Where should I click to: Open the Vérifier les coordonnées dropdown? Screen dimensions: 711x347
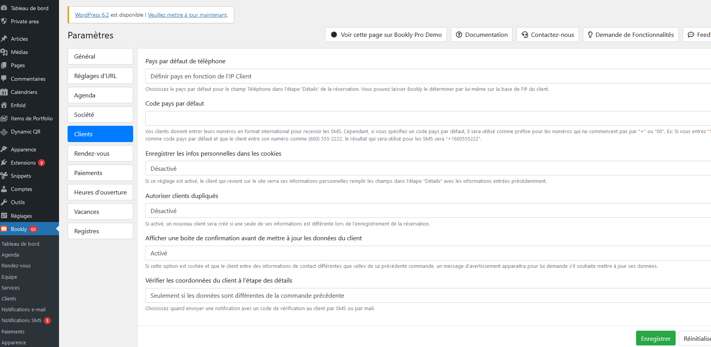tap(428, 295)
